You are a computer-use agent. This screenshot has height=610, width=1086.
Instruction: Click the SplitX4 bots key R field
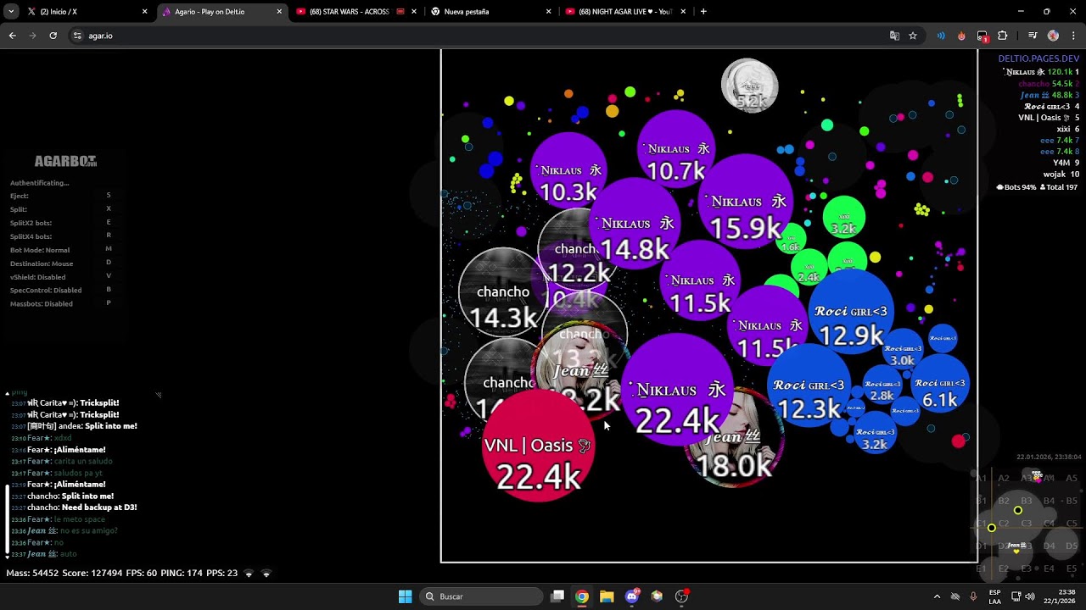point(109,236)
